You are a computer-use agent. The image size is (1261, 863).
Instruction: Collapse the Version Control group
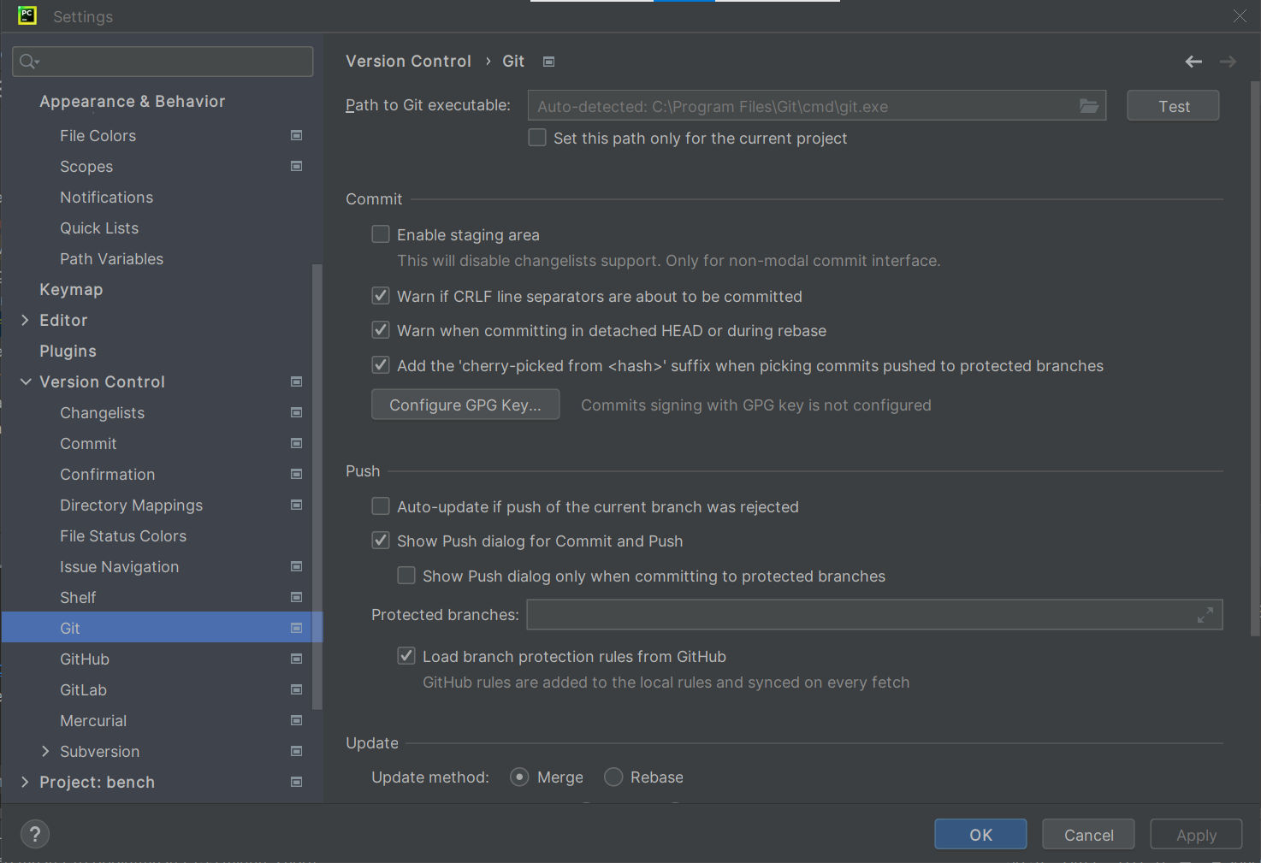[26, 381]
